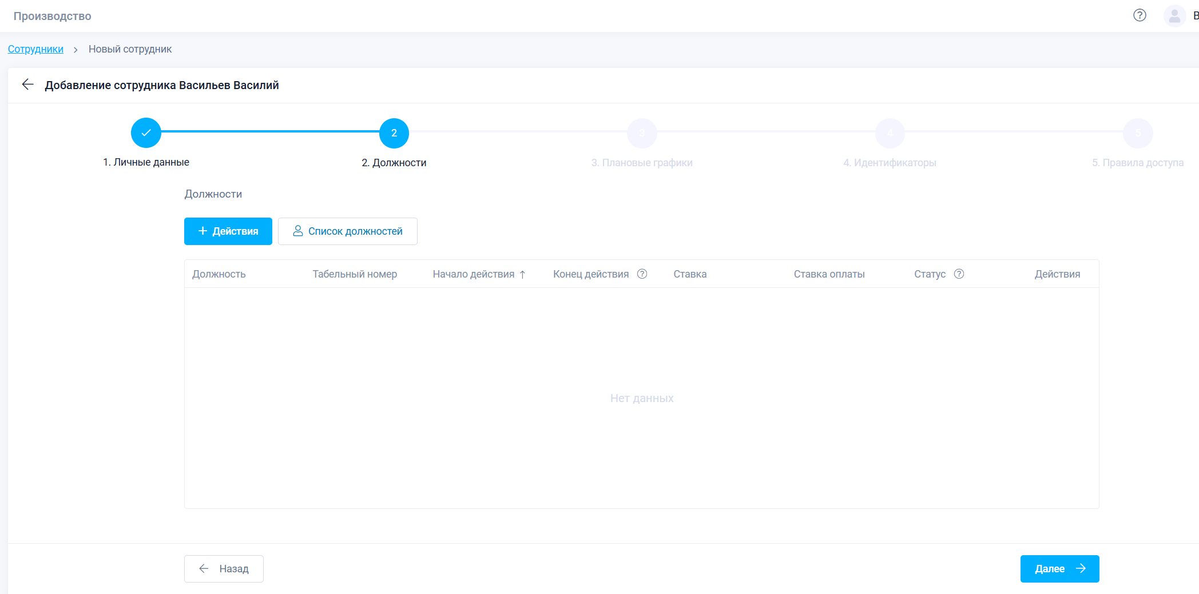
Task: Click the Ставка оплаты column header
Action: 829,274
